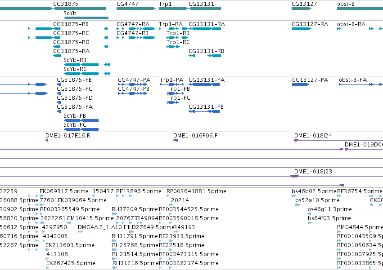Open the Trp1-RC transcript label
Screen dimensions: 383x270
(178, 42)
